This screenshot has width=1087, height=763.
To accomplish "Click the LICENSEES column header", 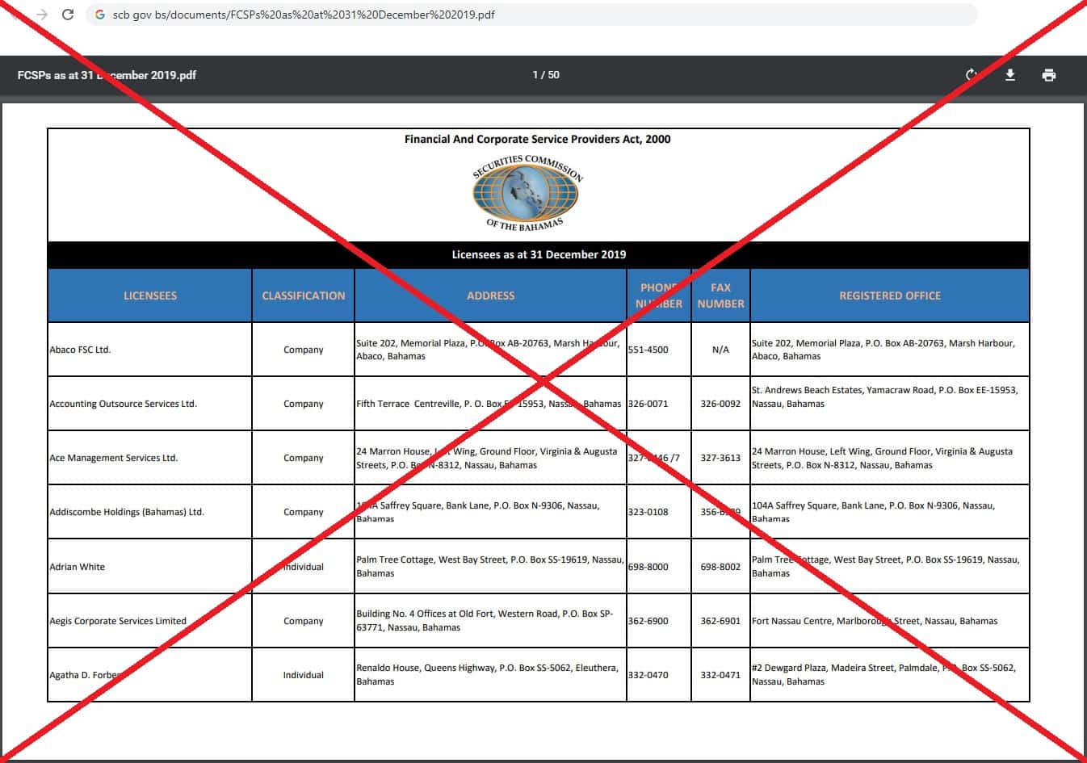I will coord(150,296).
